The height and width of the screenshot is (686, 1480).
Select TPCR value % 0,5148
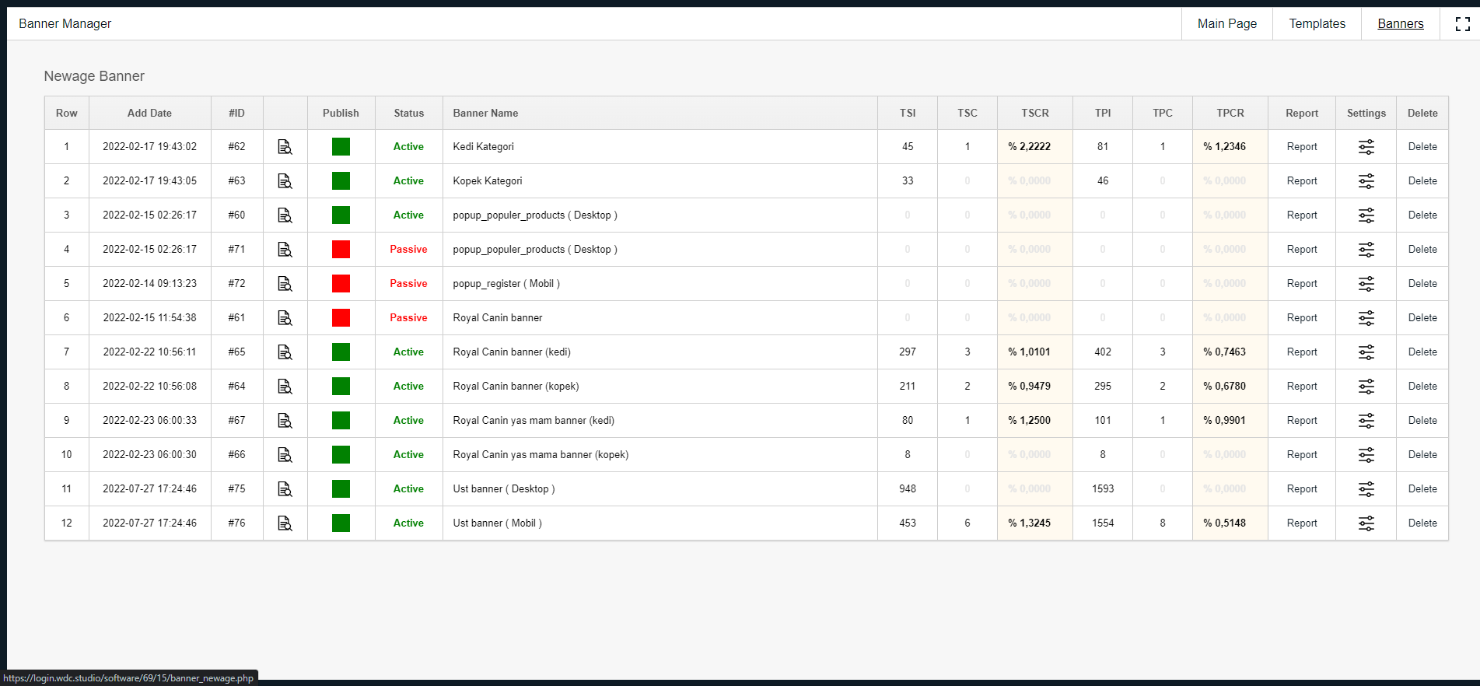1224,523
